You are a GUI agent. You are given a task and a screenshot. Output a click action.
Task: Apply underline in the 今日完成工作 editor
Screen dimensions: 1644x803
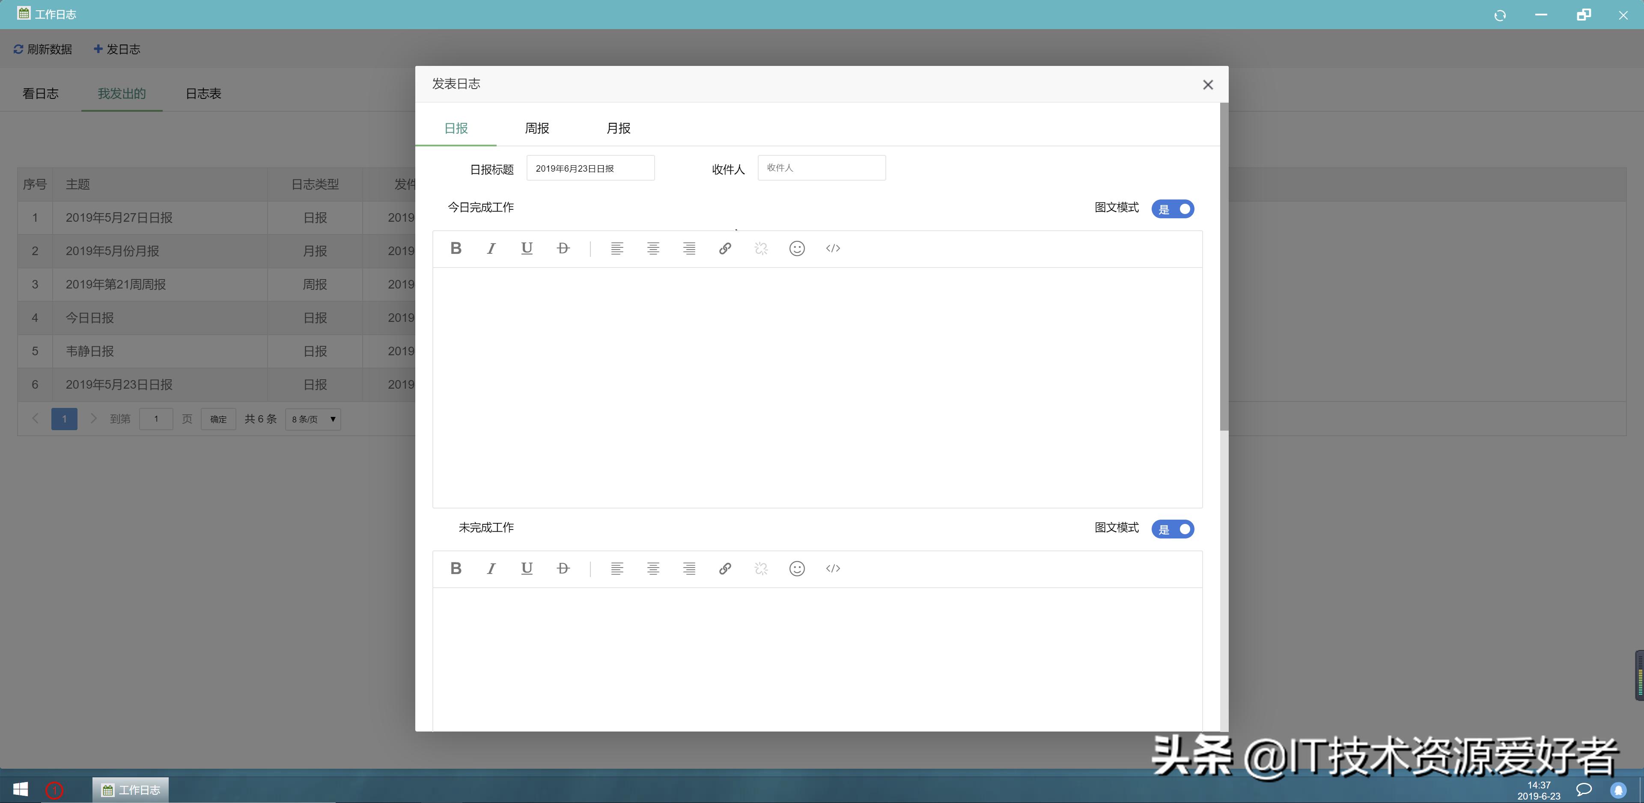tap(527, 248)
